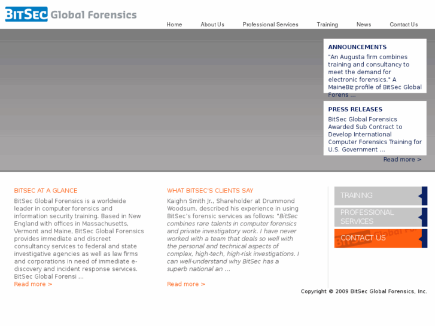Screen dimensions: 435x326
Task: Click the BitSec Global Forensics logo
Action: coord(71,14)
